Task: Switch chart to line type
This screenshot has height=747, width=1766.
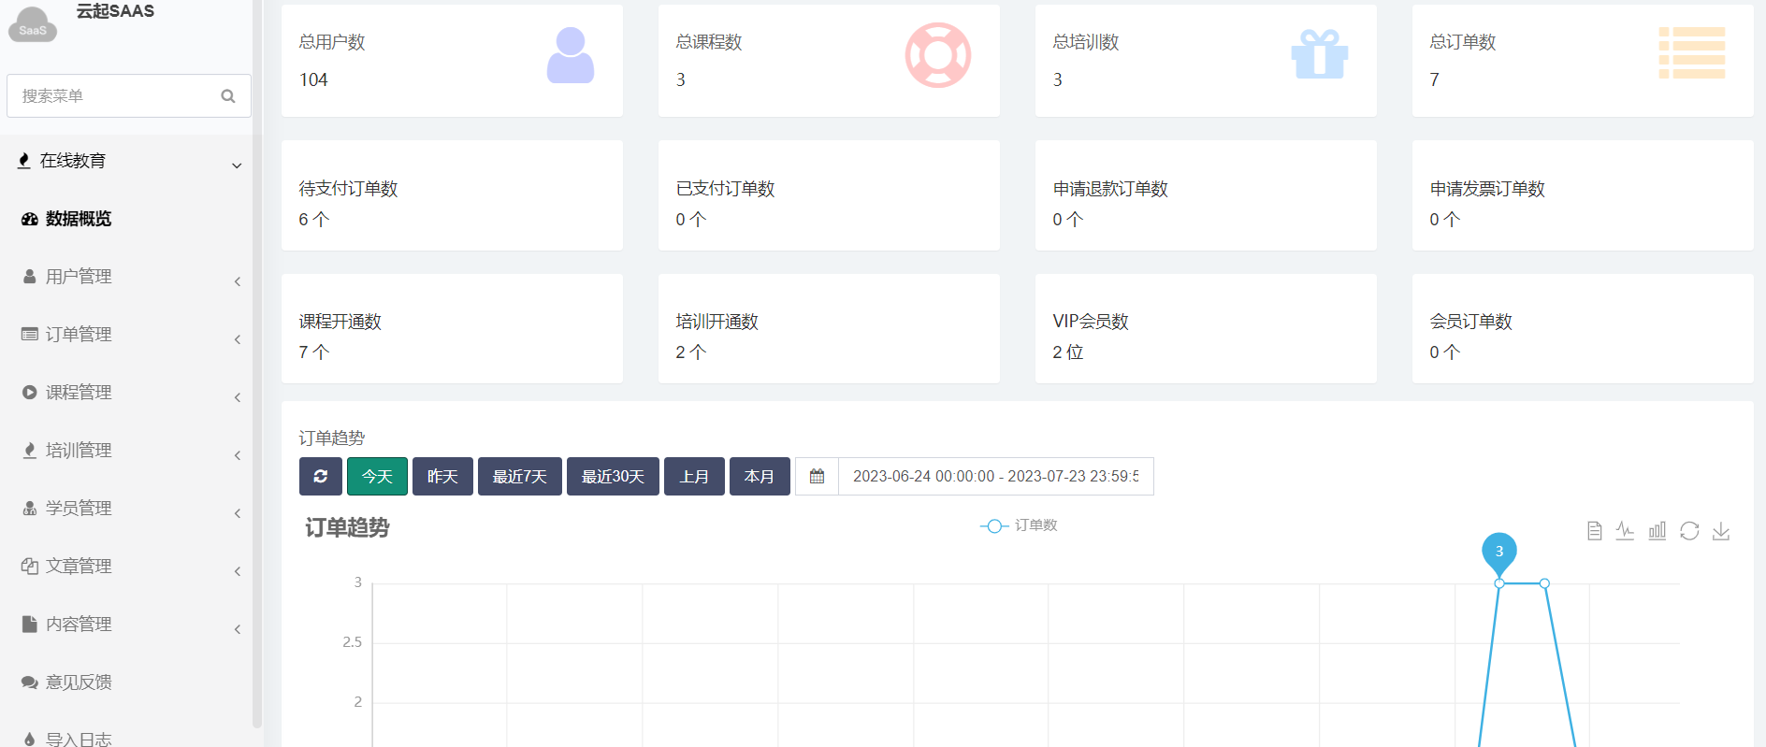Action: coord(1626,531)
